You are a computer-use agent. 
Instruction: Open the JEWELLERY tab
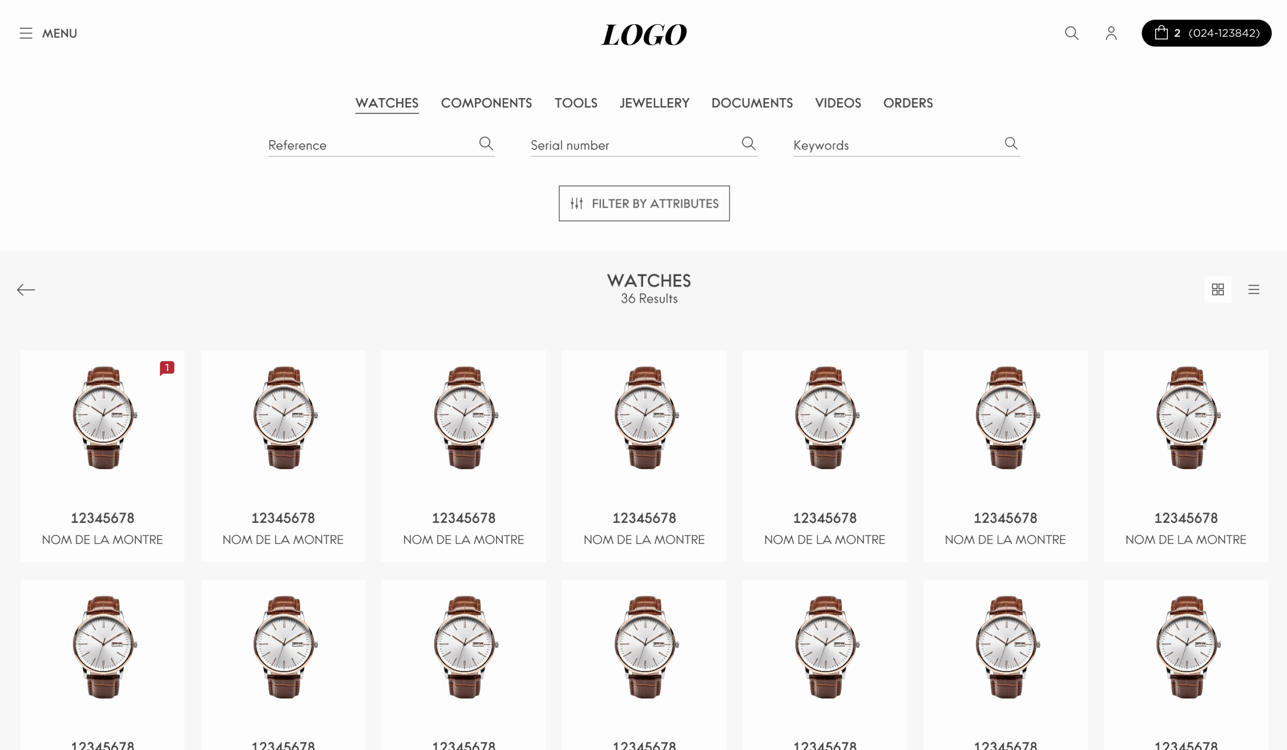[x=654, y=103]
